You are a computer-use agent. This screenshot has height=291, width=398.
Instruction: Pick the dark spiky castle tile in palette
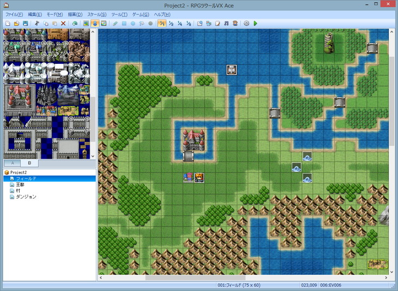[46, 95]
